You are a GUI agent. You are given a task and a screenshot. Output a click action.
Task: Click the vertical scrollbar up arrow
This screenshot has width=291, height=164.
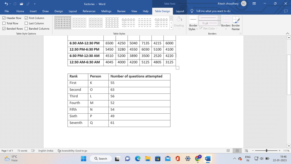pos(289,38)
